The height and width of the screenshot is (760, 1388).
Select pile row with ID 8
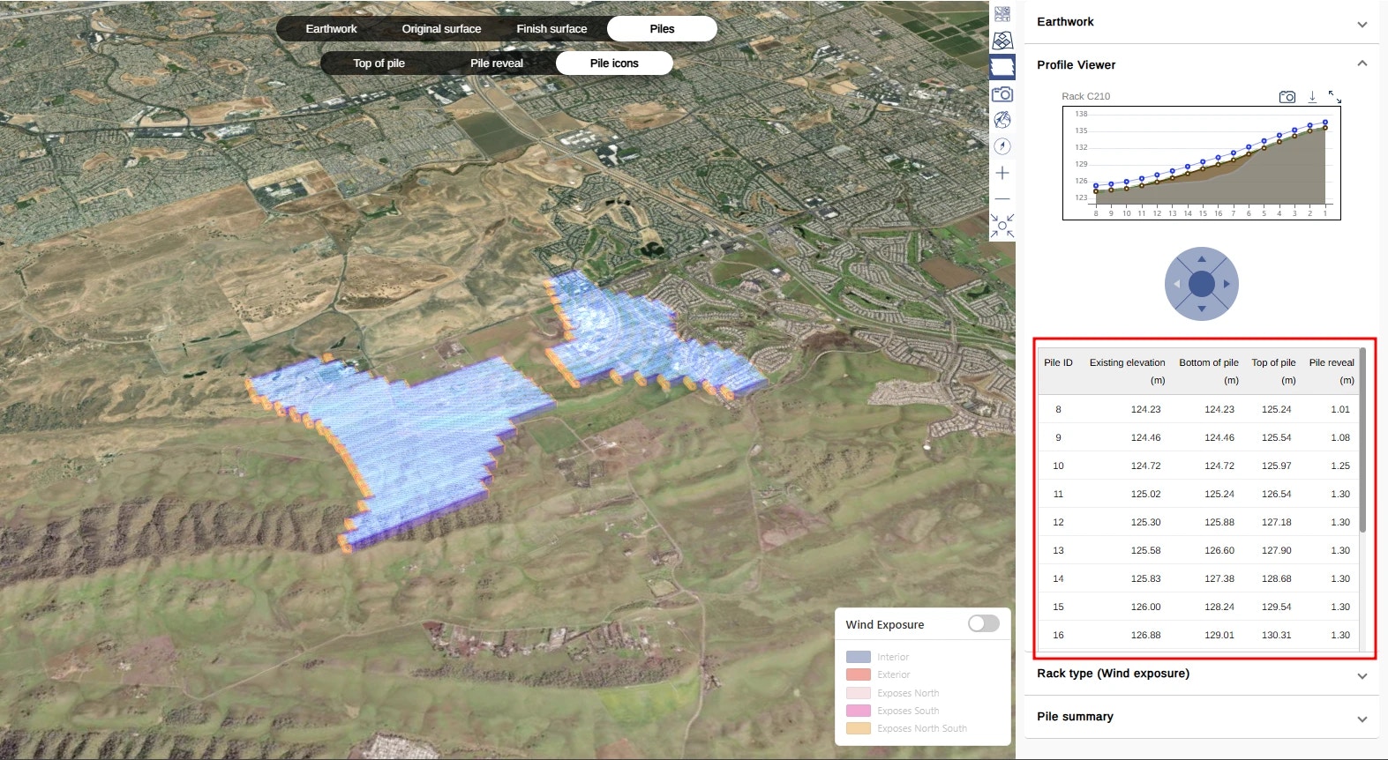coord(1198,409)
